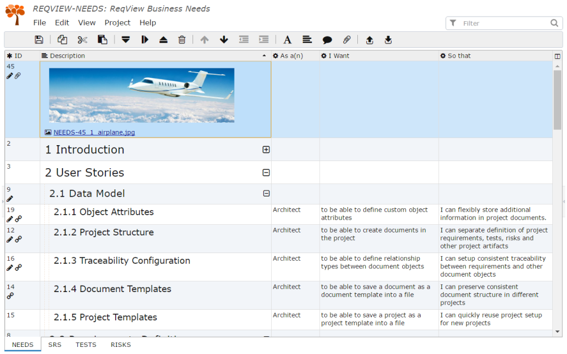Screen dimensions: 567x354
Task: Add child object using right-triangle icon
Action: coord(145,40)
